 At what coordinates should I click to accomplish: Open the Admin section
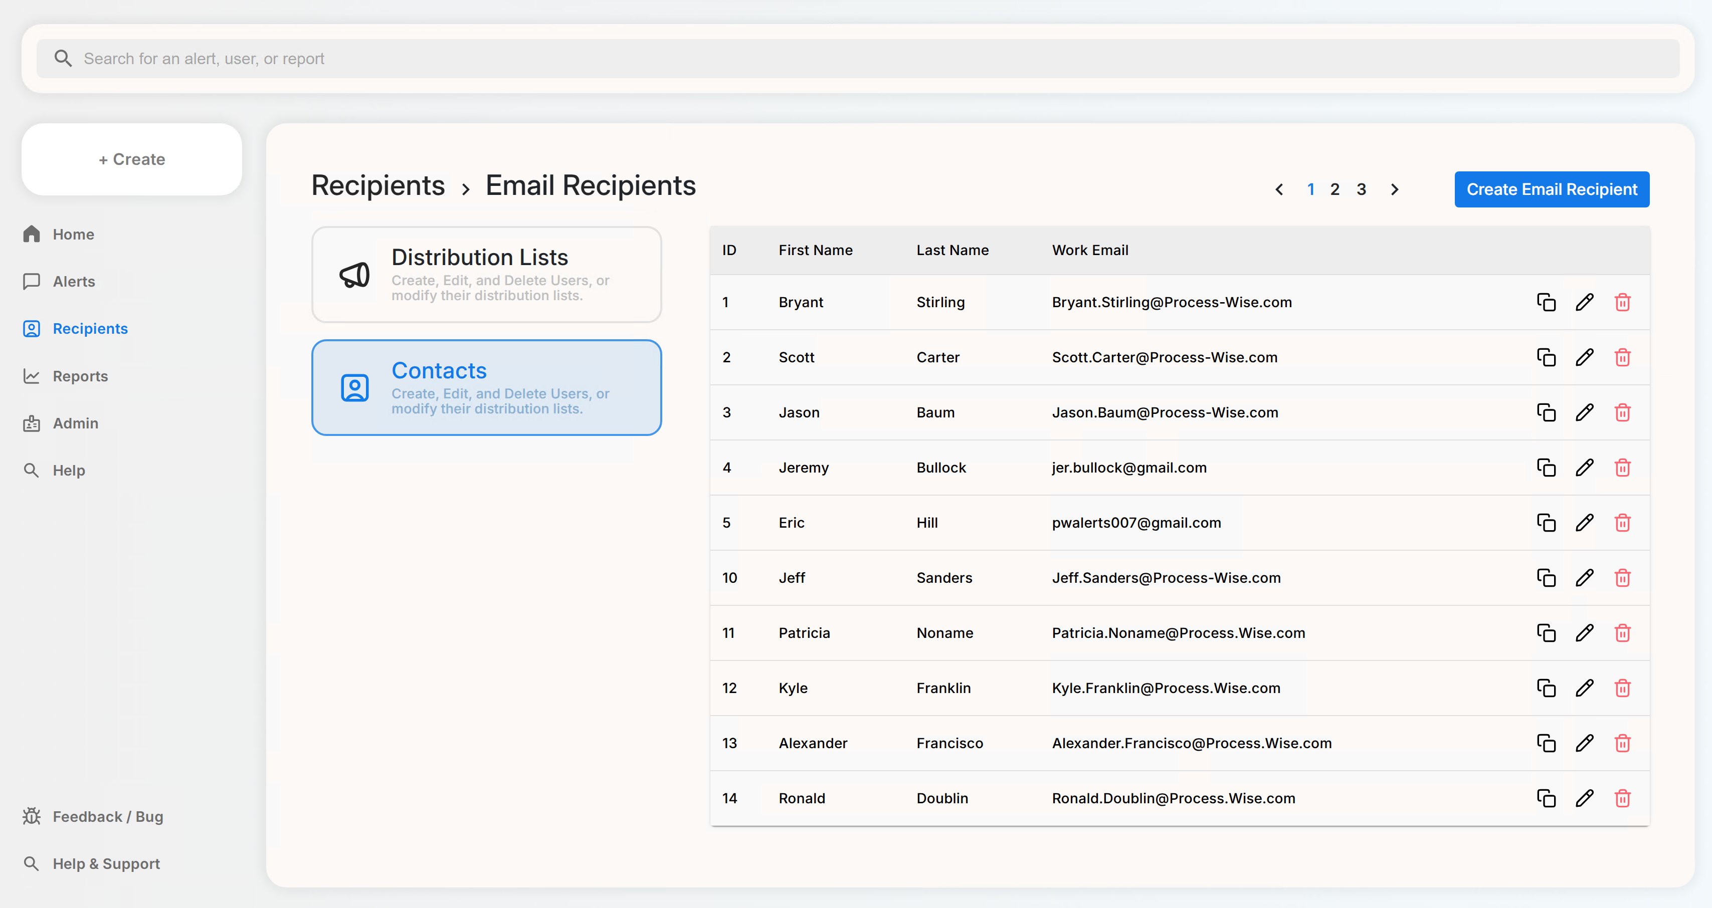pos(74,423)
